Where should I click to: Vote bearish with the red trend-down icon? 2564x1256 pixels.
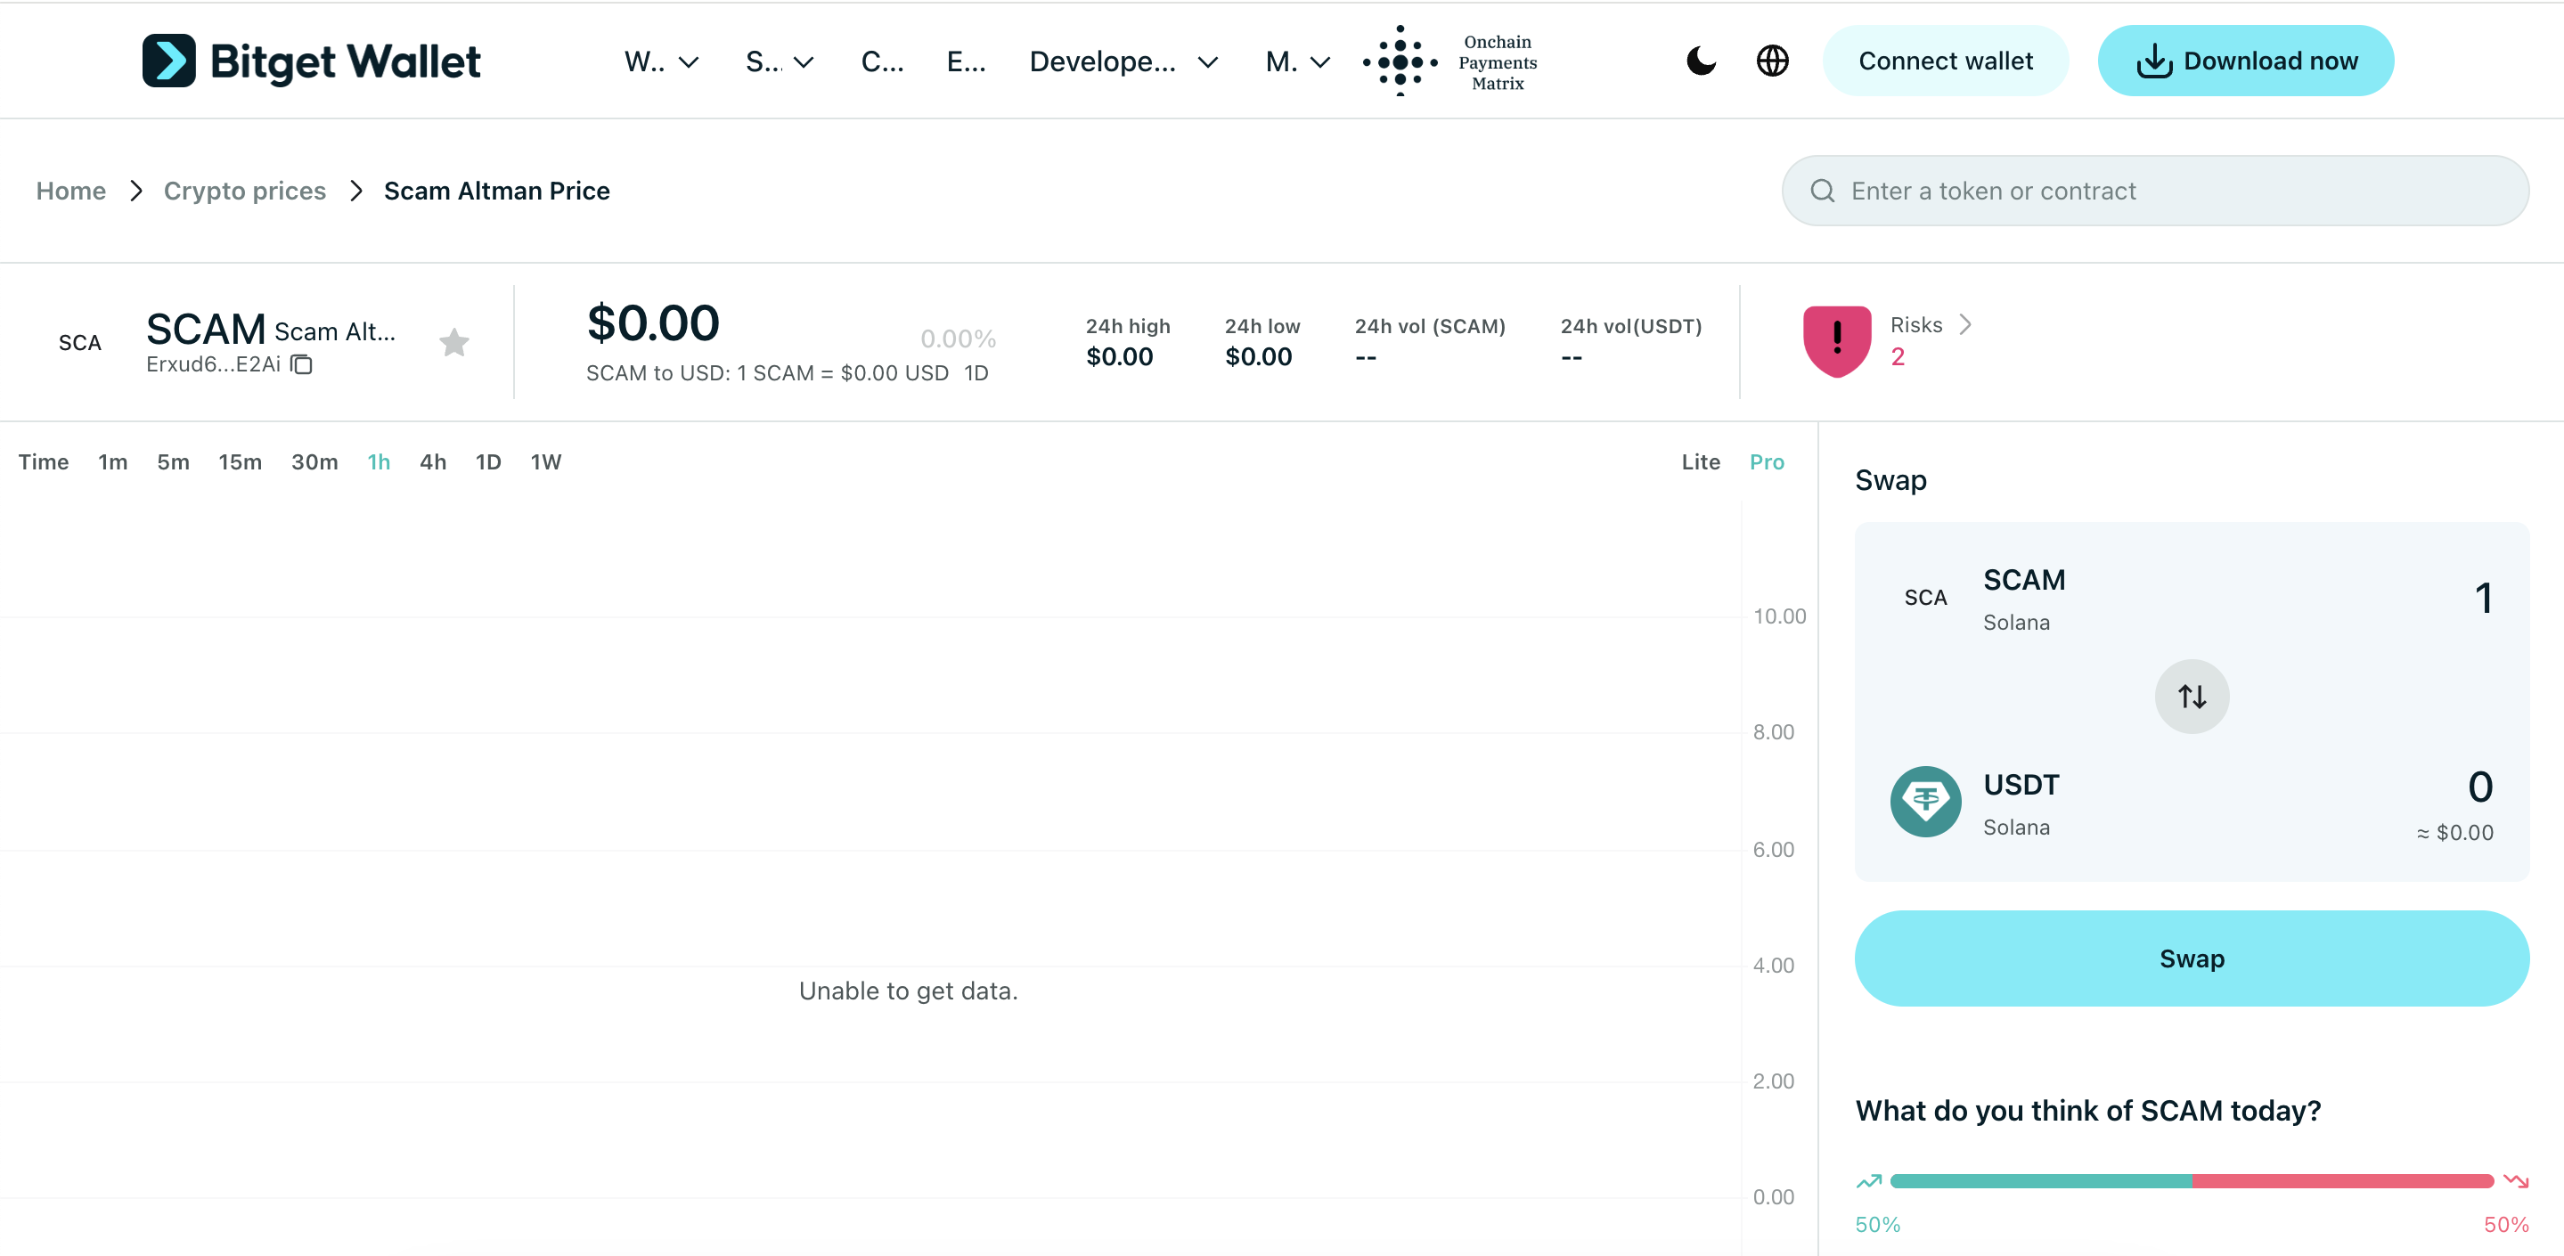click(x=2515, y=1181)
